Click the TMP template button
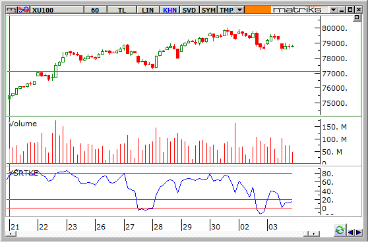Screen dimensions: 368x242 tap(227, 10)
